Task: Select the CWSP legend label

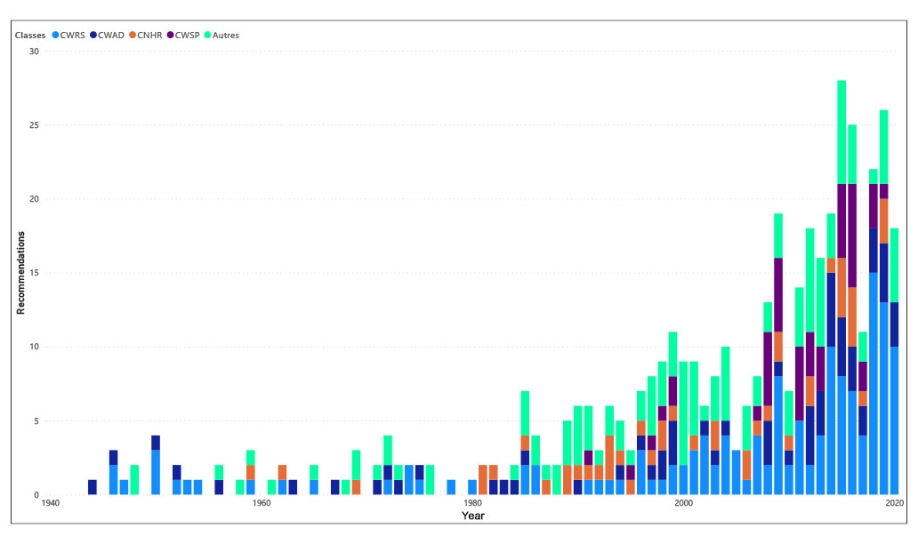Action: 188,35
